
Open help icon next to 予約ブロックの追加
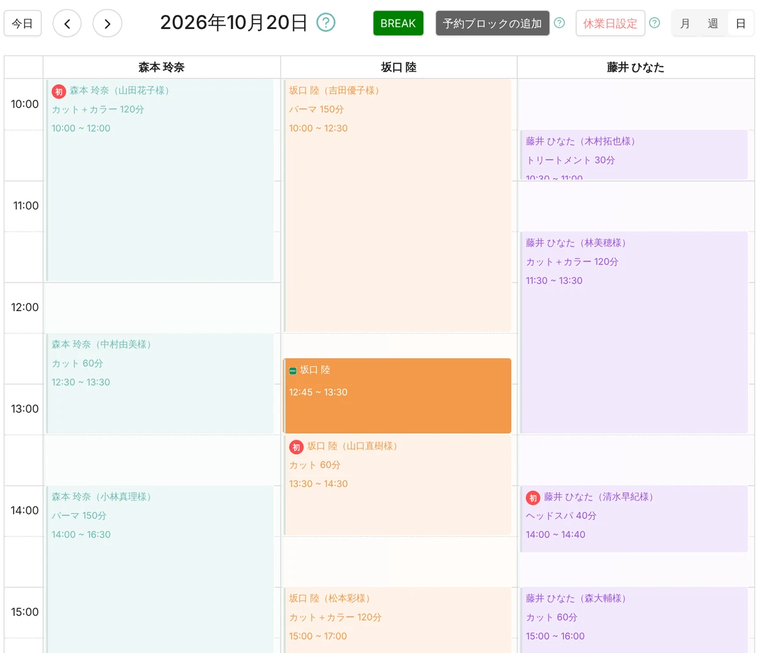560,23
